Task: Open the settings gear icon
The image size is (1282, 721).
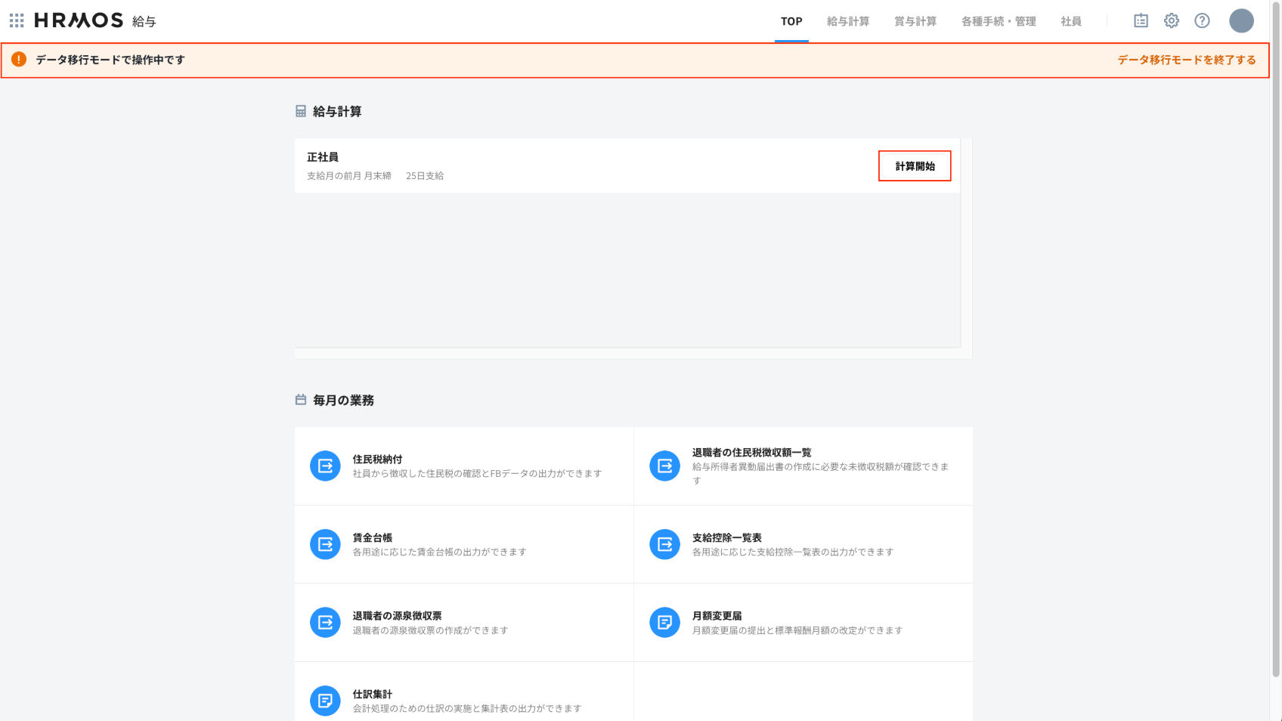Action: (x=1171, y=21)
